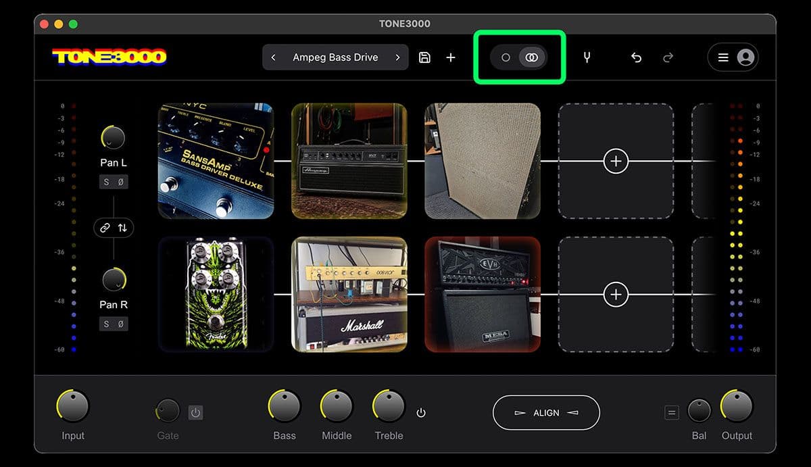This screenshot has height=467, width=811.
Task: Click the Input knob
Action: [x=73, y=406]
